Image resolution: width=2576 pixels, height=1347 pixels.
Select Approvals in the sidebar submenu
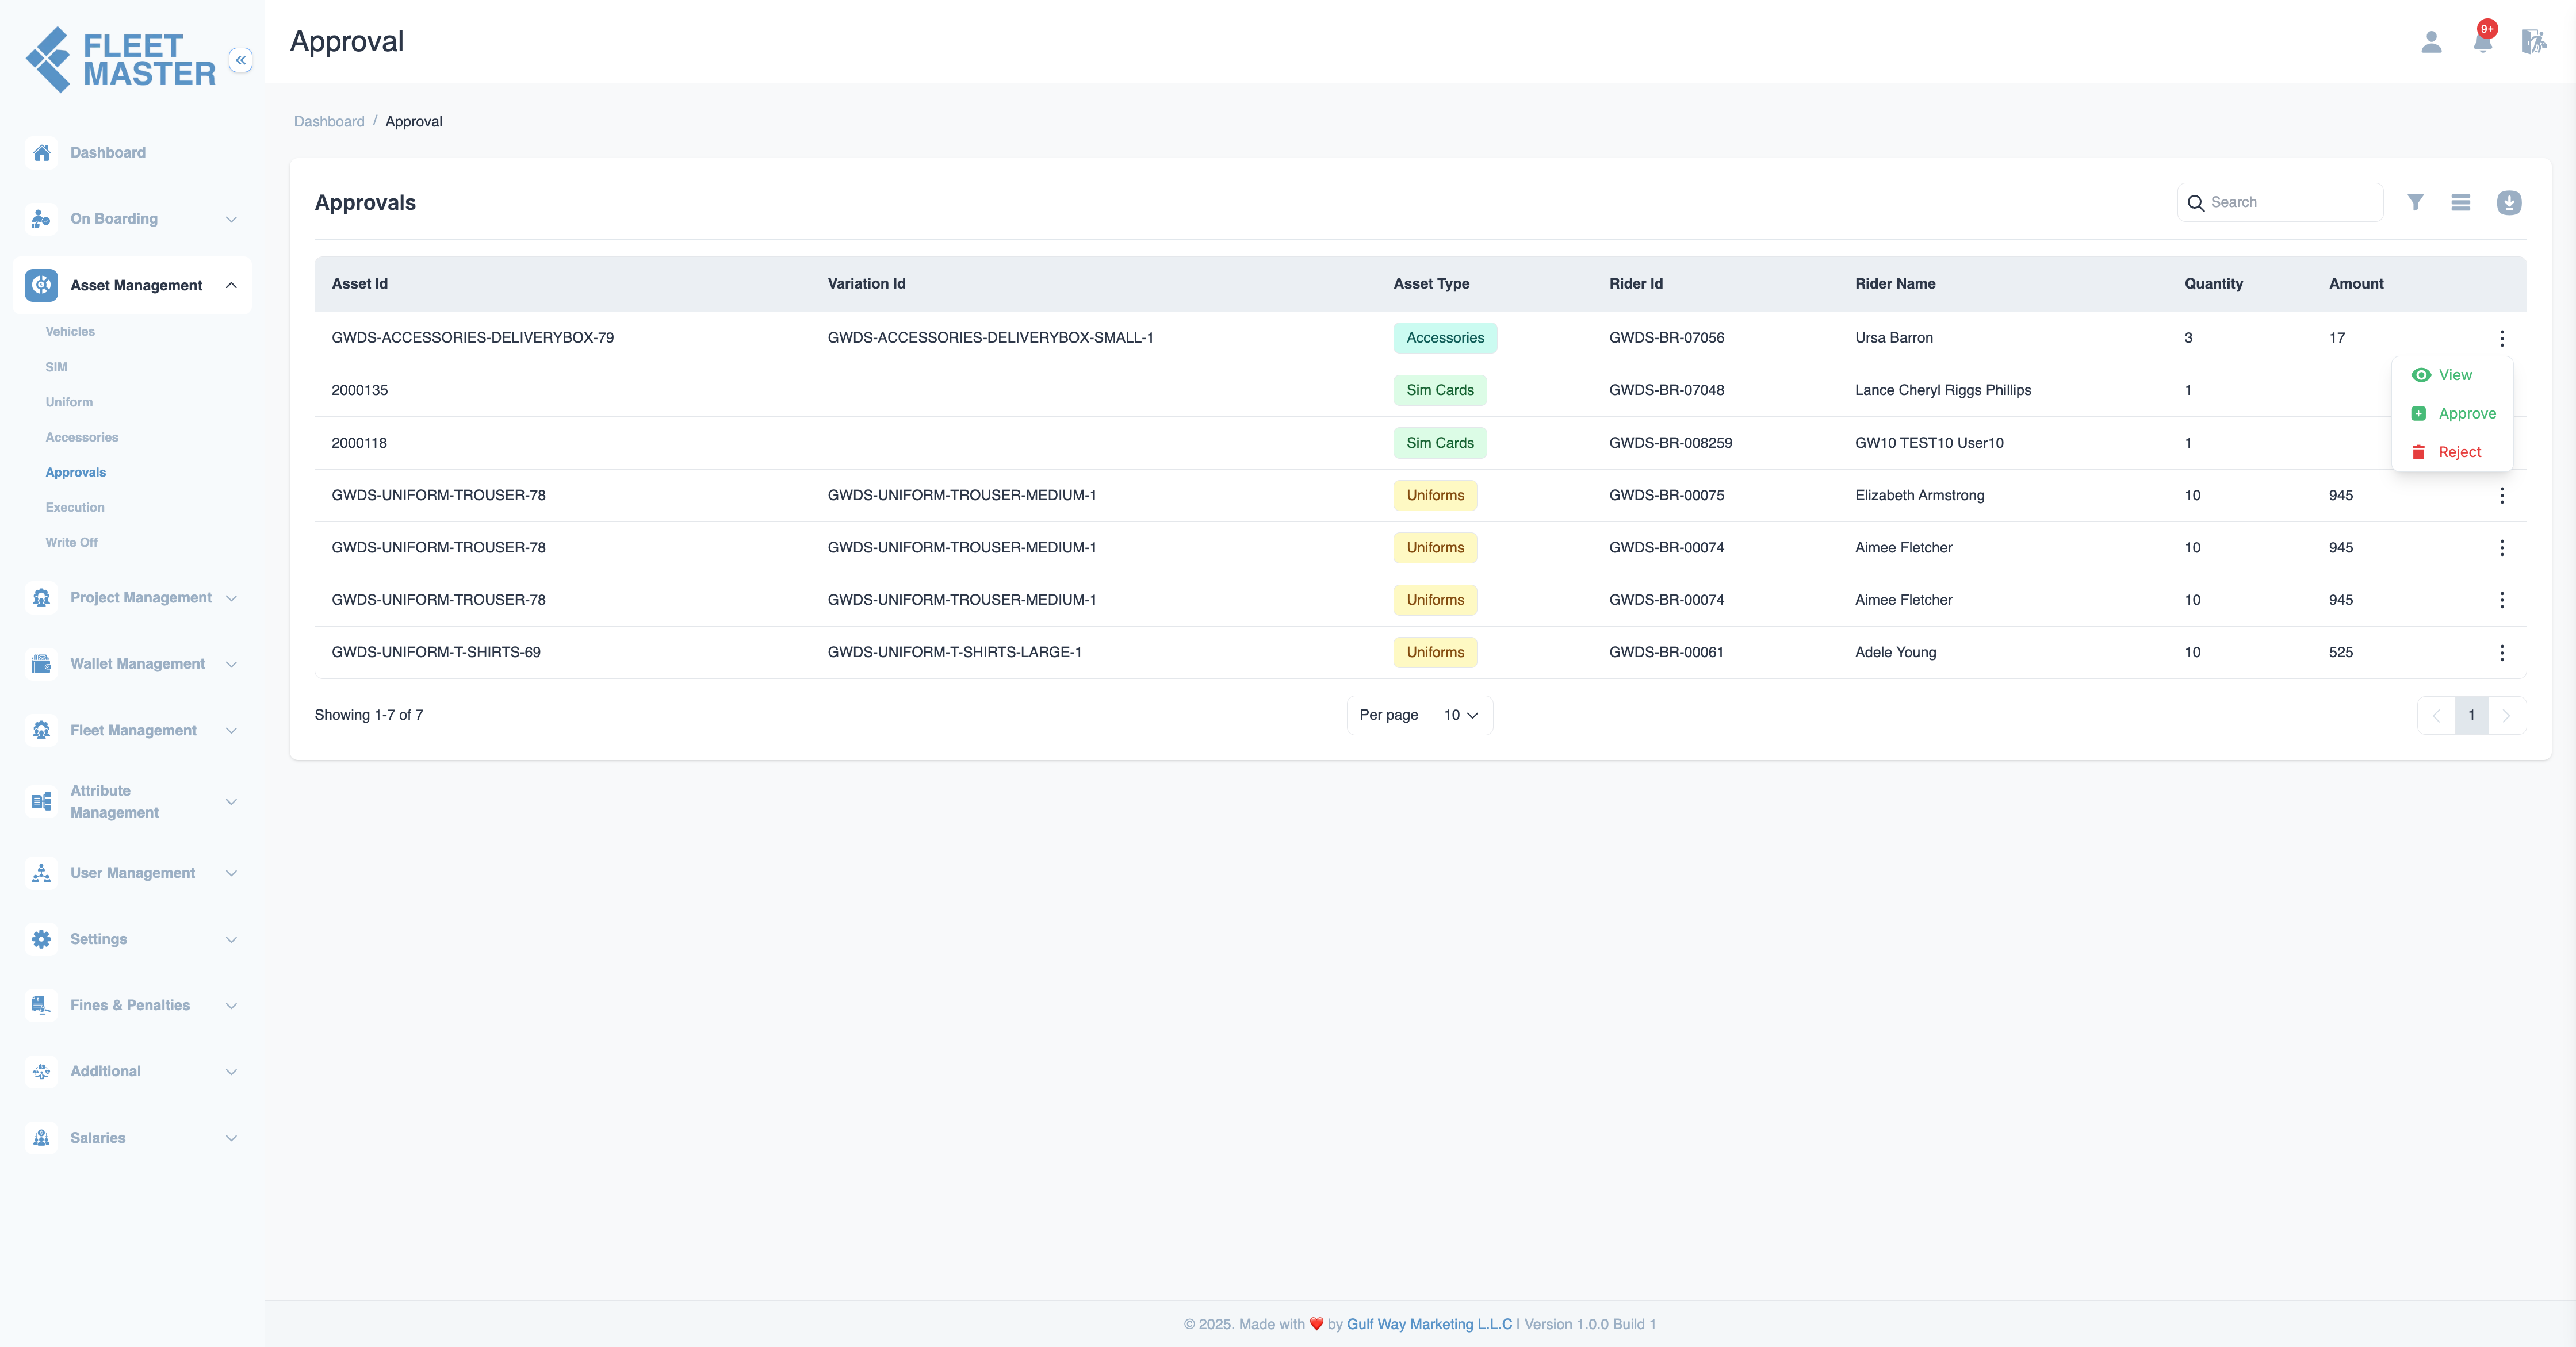coord(76,473)
